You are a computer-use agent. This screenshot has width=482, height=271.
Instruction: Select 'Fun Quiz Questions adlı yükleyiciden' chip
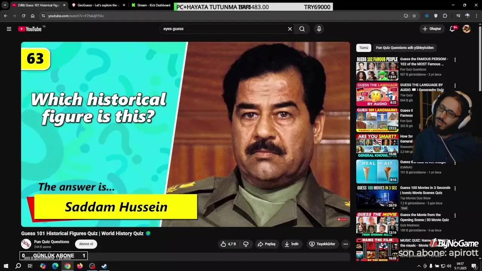click(405, 48)
